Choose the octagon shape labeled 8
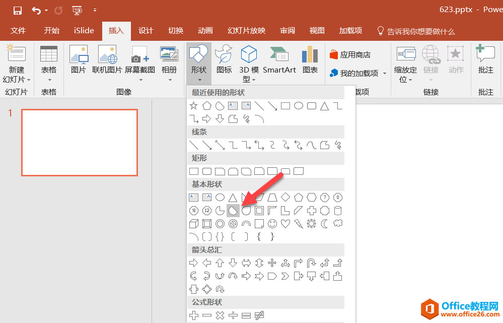Viewport: 503px width, 323px height. (338, 197)
